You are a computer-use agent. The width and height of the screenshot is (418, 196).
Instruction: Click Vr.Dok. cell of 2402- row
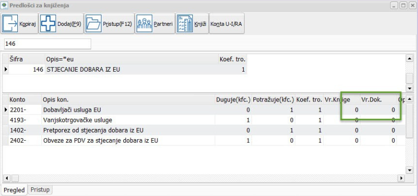pos(379,140)
